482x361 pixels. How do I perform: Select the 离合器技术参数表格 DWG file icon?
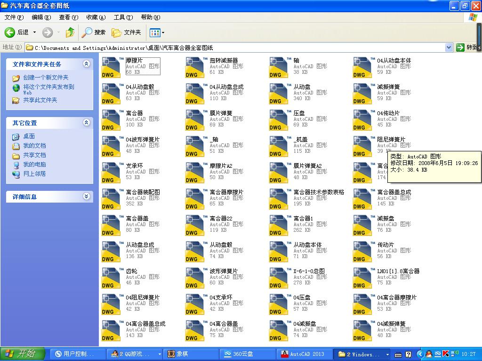point(279,199)
